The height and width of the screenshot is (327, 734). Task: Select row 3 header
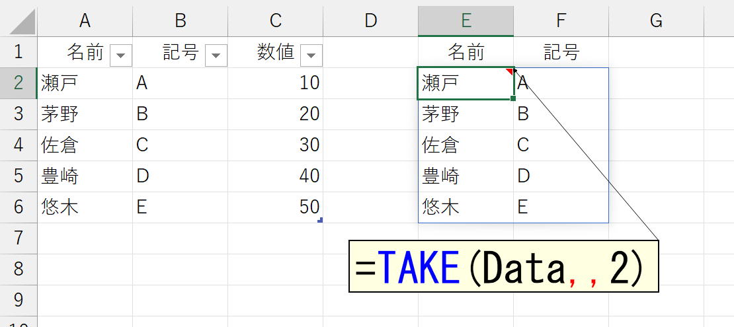(x=19, y=114)
